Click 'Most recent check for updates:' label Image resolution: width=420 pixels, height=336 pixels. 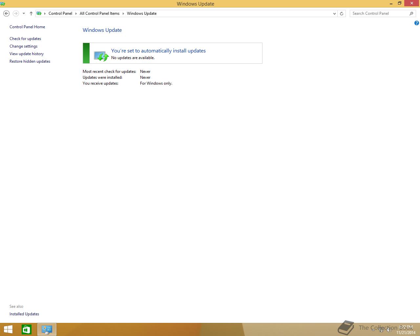[x=109, y=72]
